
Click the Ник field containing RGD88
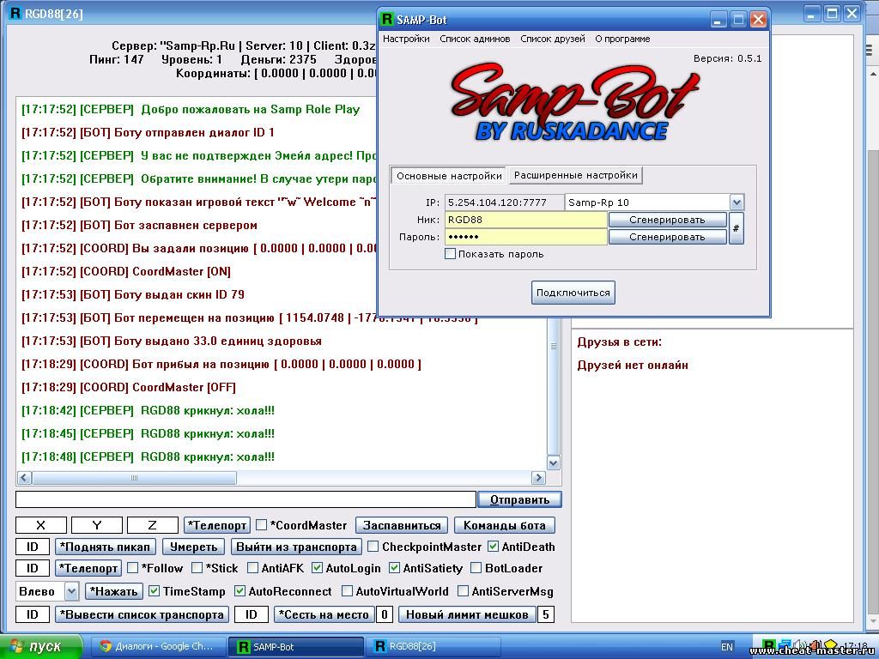pyautogui.click(x=526, y=220)
